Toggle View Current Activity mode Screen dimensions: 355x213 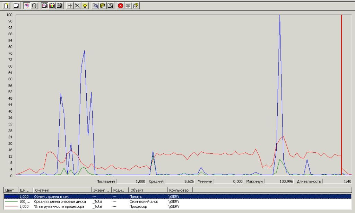[27, 6]
